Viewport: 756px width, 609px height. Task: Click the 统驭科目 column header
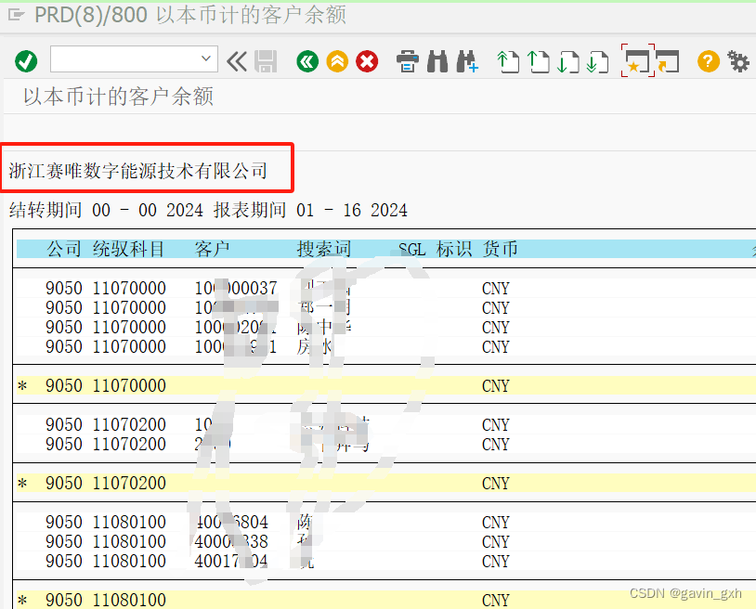click(x=129, y=249)
